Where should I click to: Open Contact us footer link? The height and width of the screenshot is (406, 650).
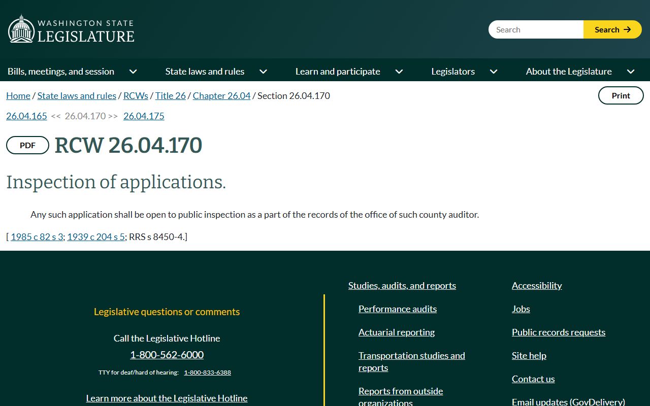click(x=533, y=379)
